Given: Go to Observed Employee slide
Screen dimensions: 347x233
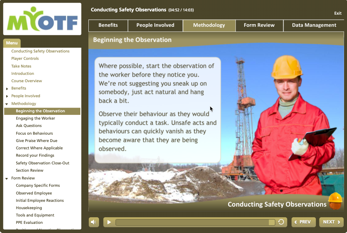Looking at the screenshot, I should [x=34, y=193].
